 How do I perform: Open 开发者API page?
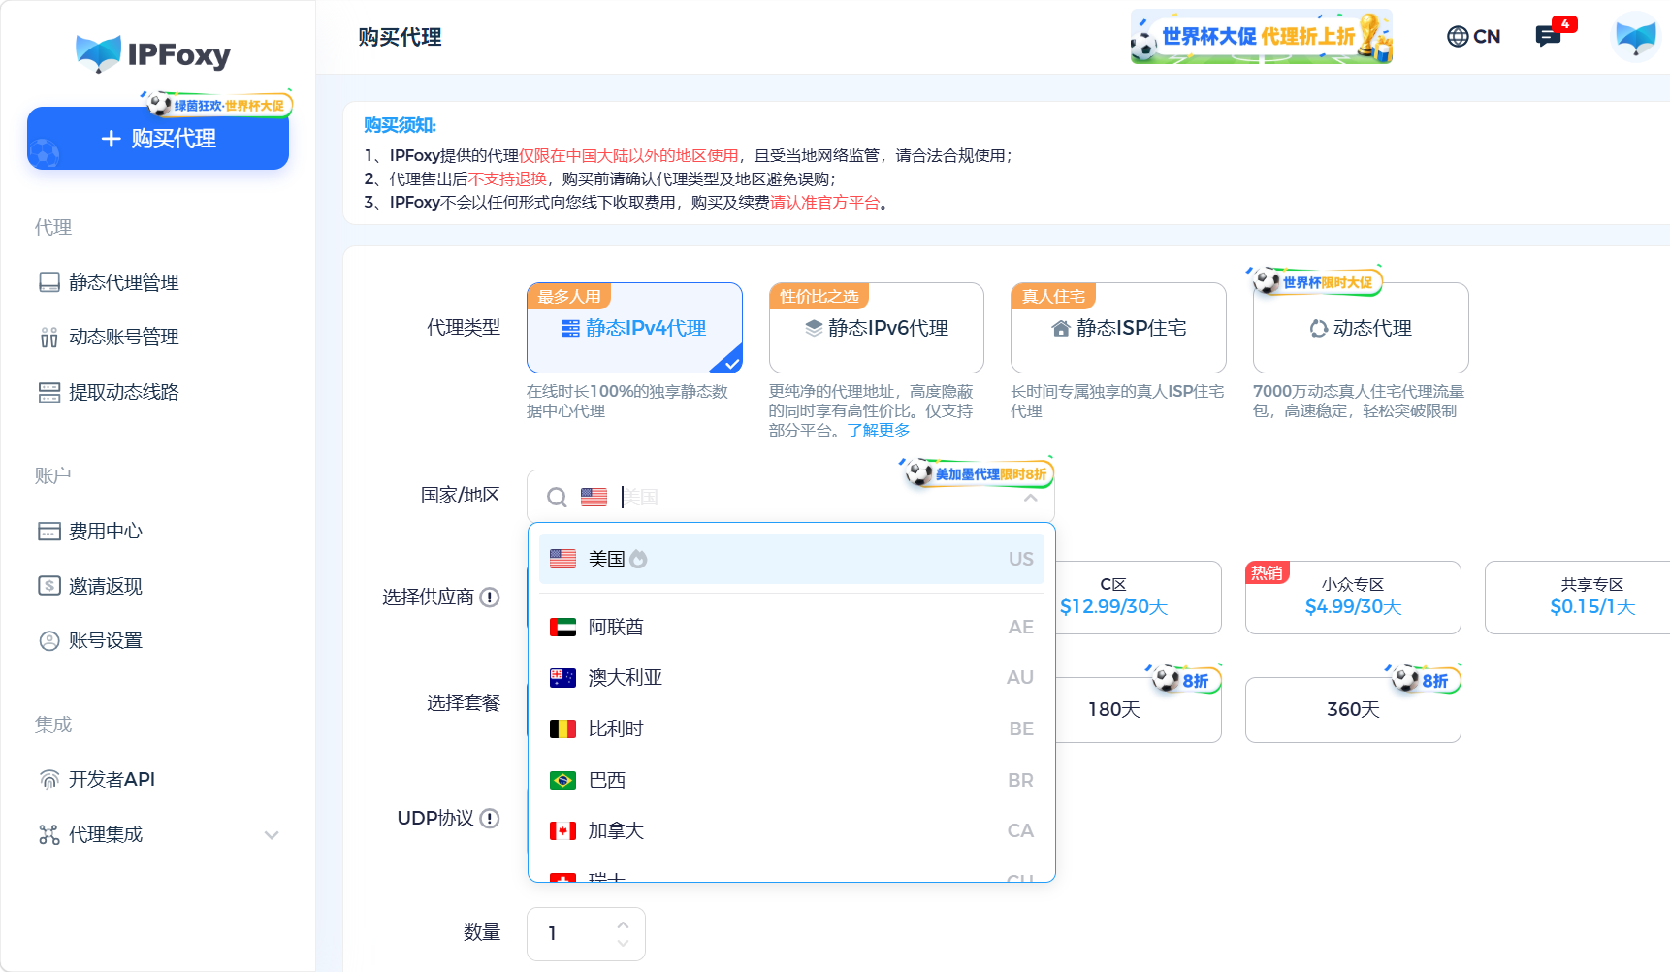tap(97, 779)
